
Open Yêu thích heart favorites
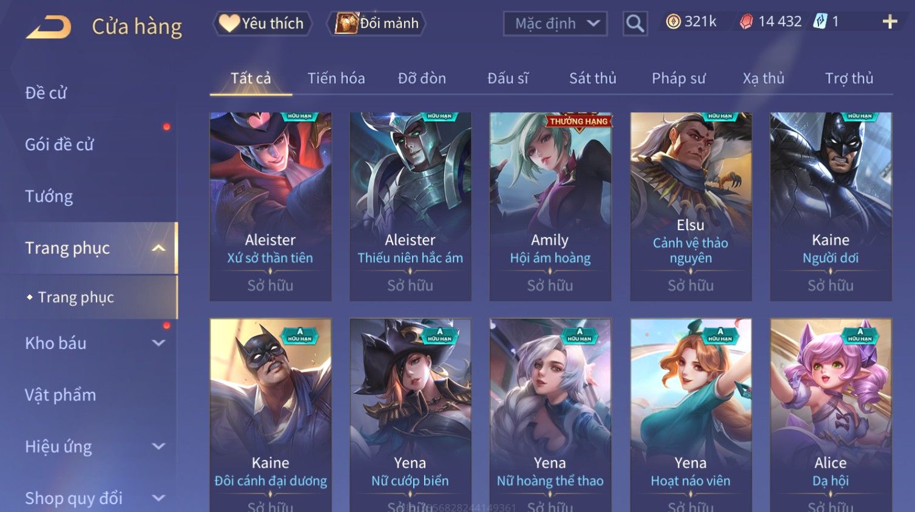[262, 24]
